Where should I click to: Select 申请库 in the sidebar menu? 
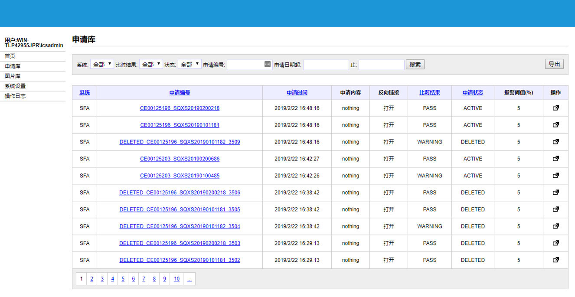coord(13,66)
